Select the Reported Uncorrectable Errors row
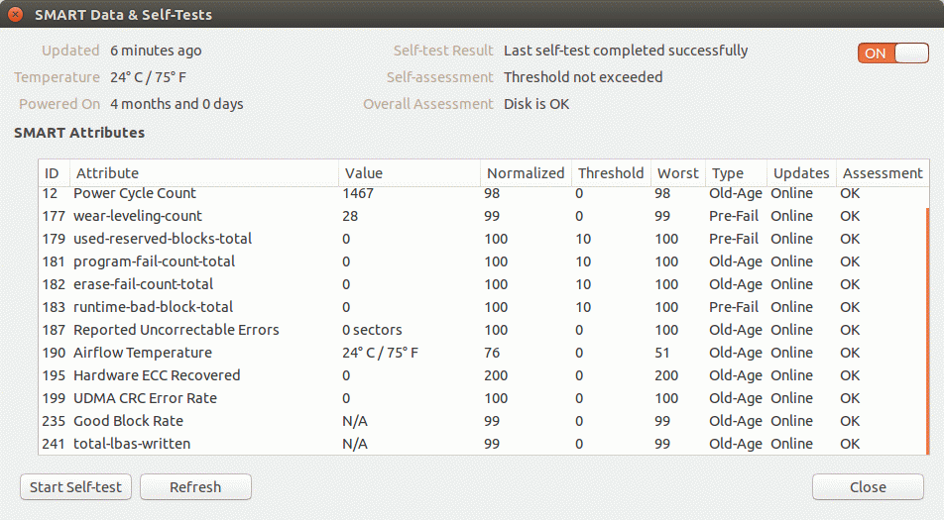The image size is (944, 520). pyautogui.click(x=177, y=330)
